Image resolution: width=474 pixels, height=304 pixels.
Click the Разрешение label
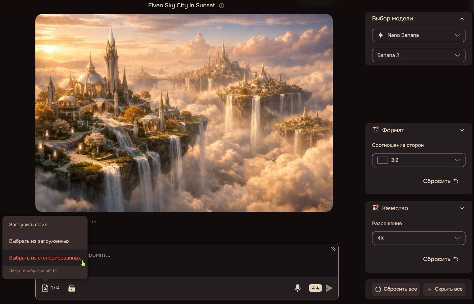click(x=387, y=223)
